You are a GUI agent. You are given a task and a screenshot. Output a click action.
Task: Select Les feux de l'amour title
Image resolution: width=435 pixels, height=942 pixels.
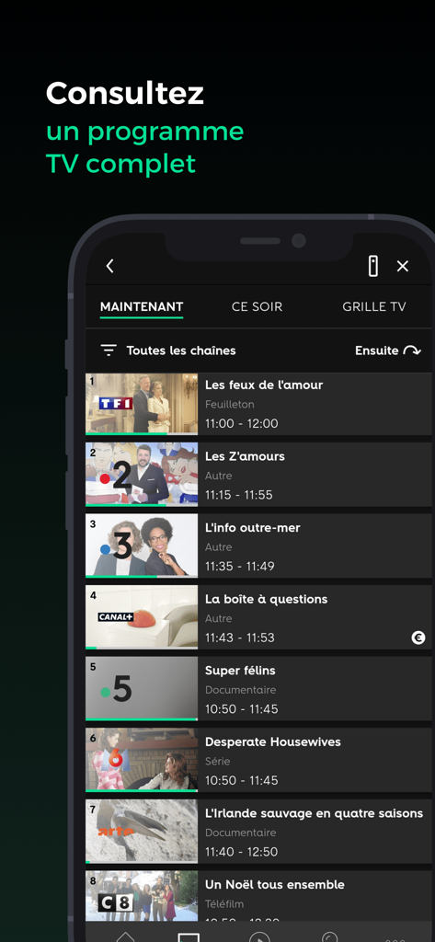tap(264, 385)
